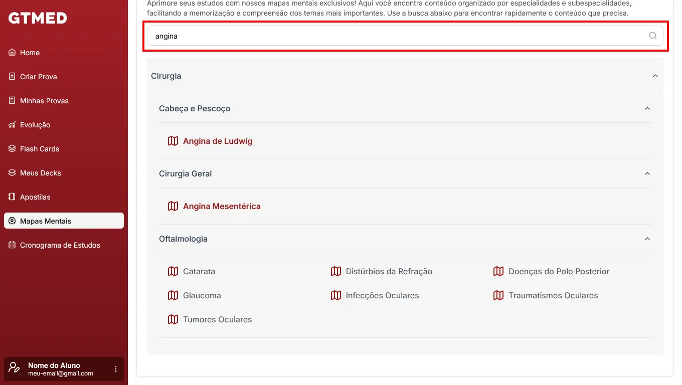Screen dimensions: 682x385
Task: Collapse the Oftalmologia subsection
Action: (x=647, y=239)
